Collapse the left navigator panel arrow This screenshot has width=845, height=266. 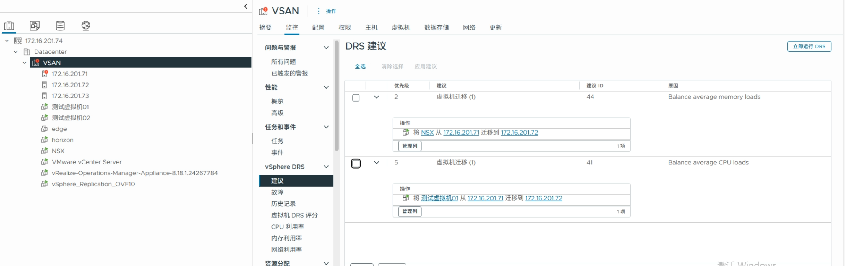(246, 6)
